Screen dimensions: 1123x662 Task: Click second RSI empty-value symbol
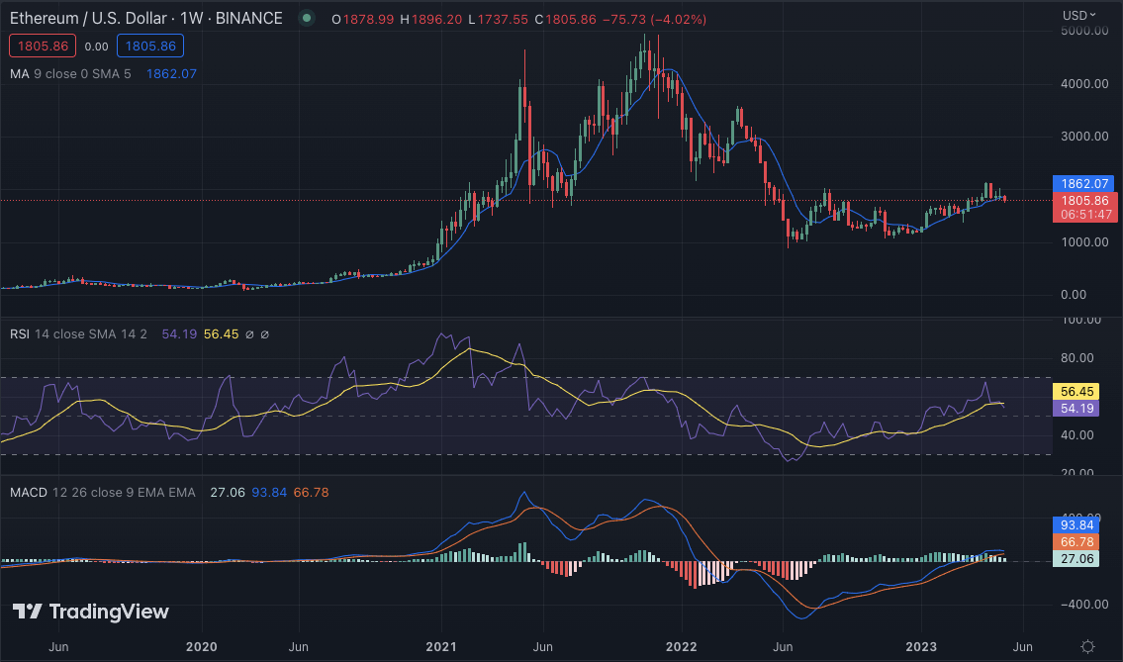(264, 334)
